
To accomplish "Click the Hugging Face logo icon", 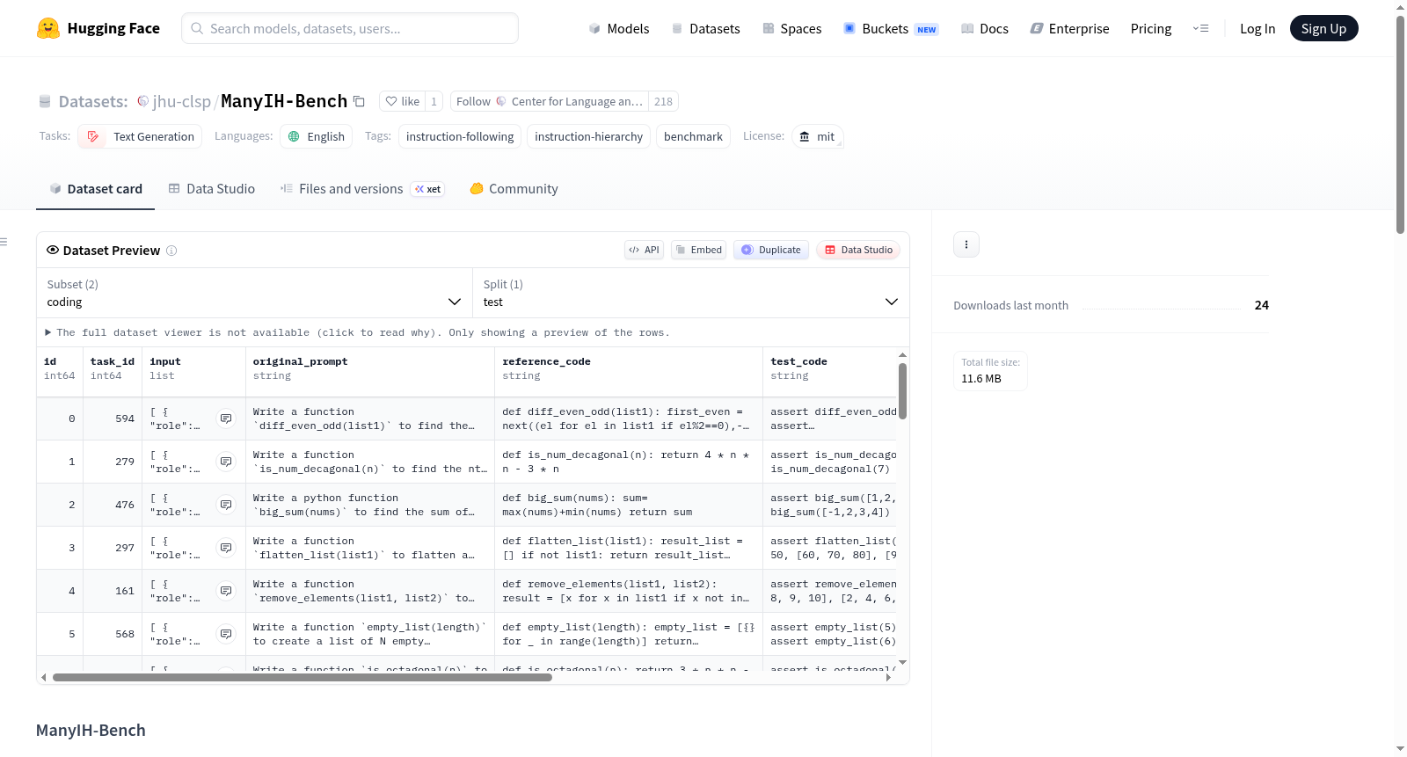I will [48, 28].
